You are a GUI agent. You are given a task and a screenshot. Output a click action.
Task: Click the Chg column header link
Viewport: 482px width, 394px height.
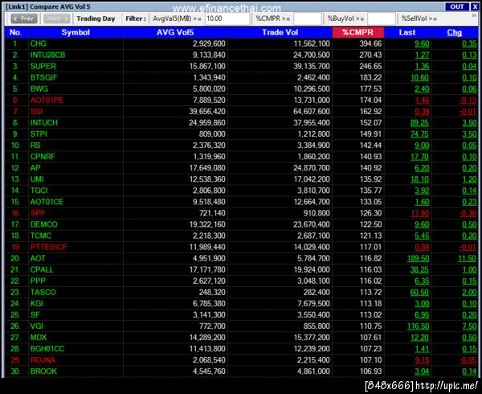pos(455,32)
